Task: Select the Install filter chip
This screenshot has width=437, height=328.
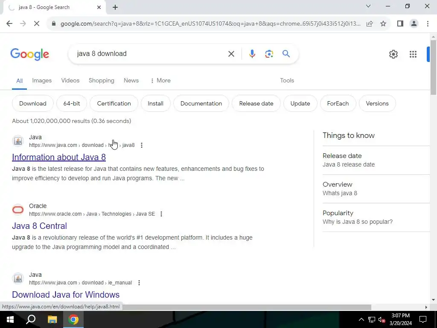Action: (155, 103)
